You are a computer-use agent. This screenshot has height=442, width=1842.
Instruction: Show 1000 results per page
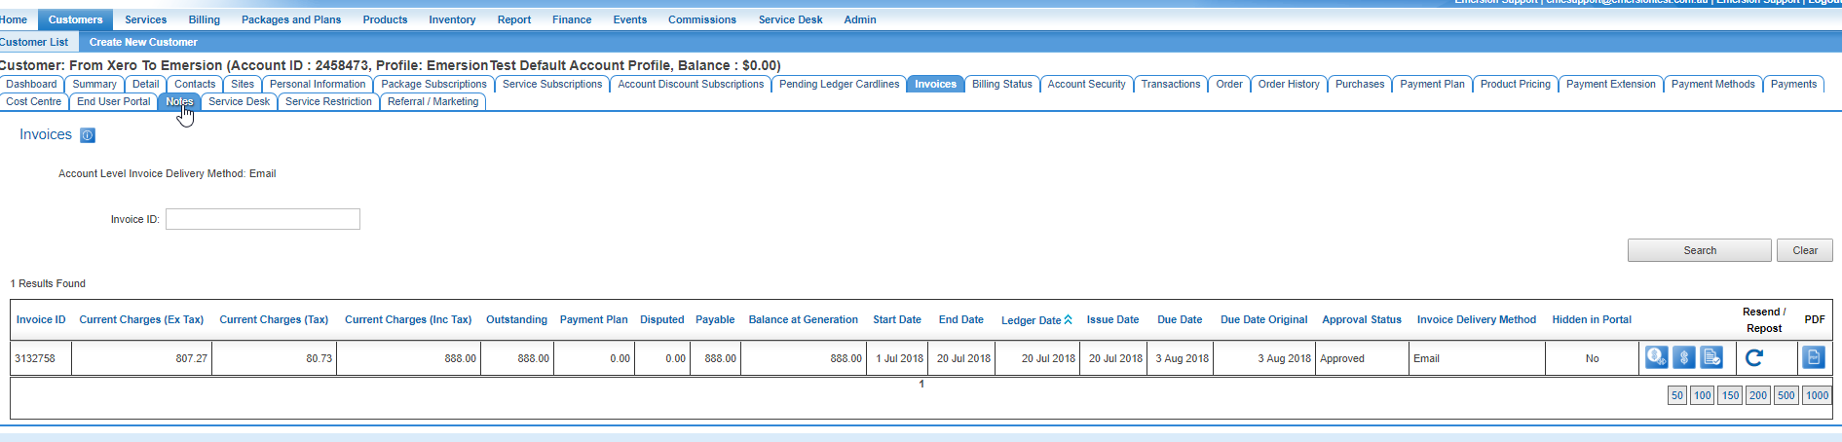pyautogui.click(x=1817, y=395)
